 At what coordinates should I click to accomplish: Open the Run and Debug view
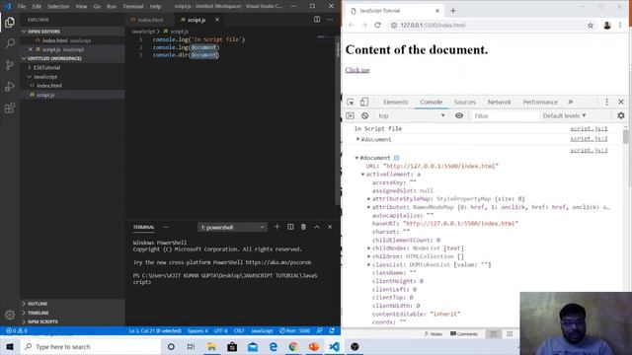10,86
